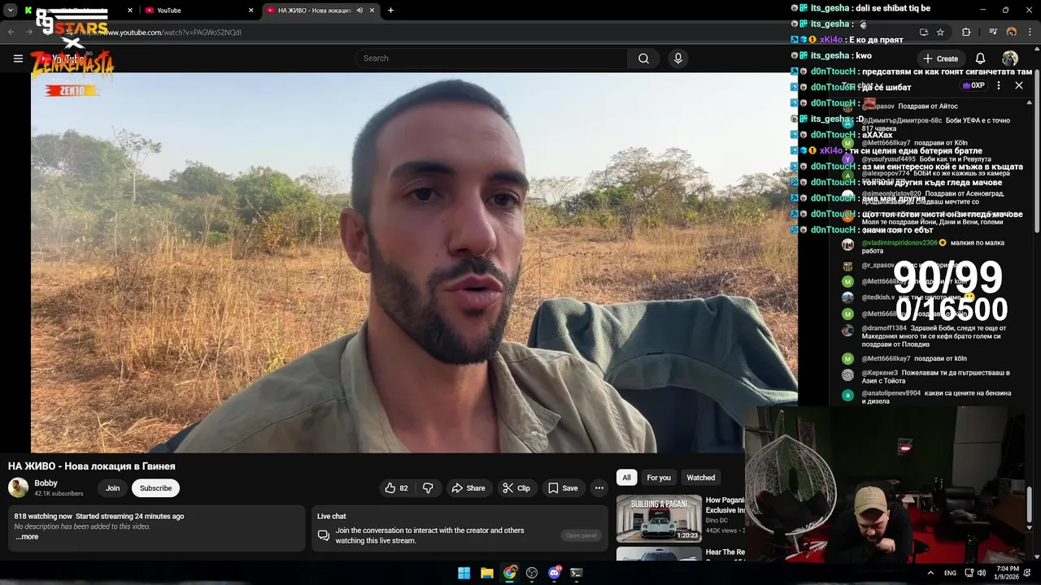Viewport: 1041px width, 585px height.
Task: Open system clock showing 7:04 PM
Action: [1007, 573]
